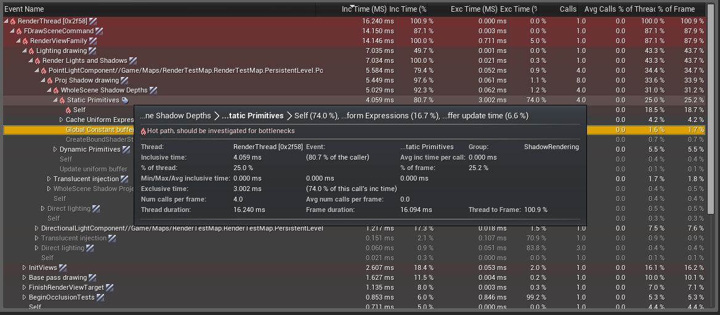Click the hot path flame icon beside FDrawSceneCommand

click(19, 31)
